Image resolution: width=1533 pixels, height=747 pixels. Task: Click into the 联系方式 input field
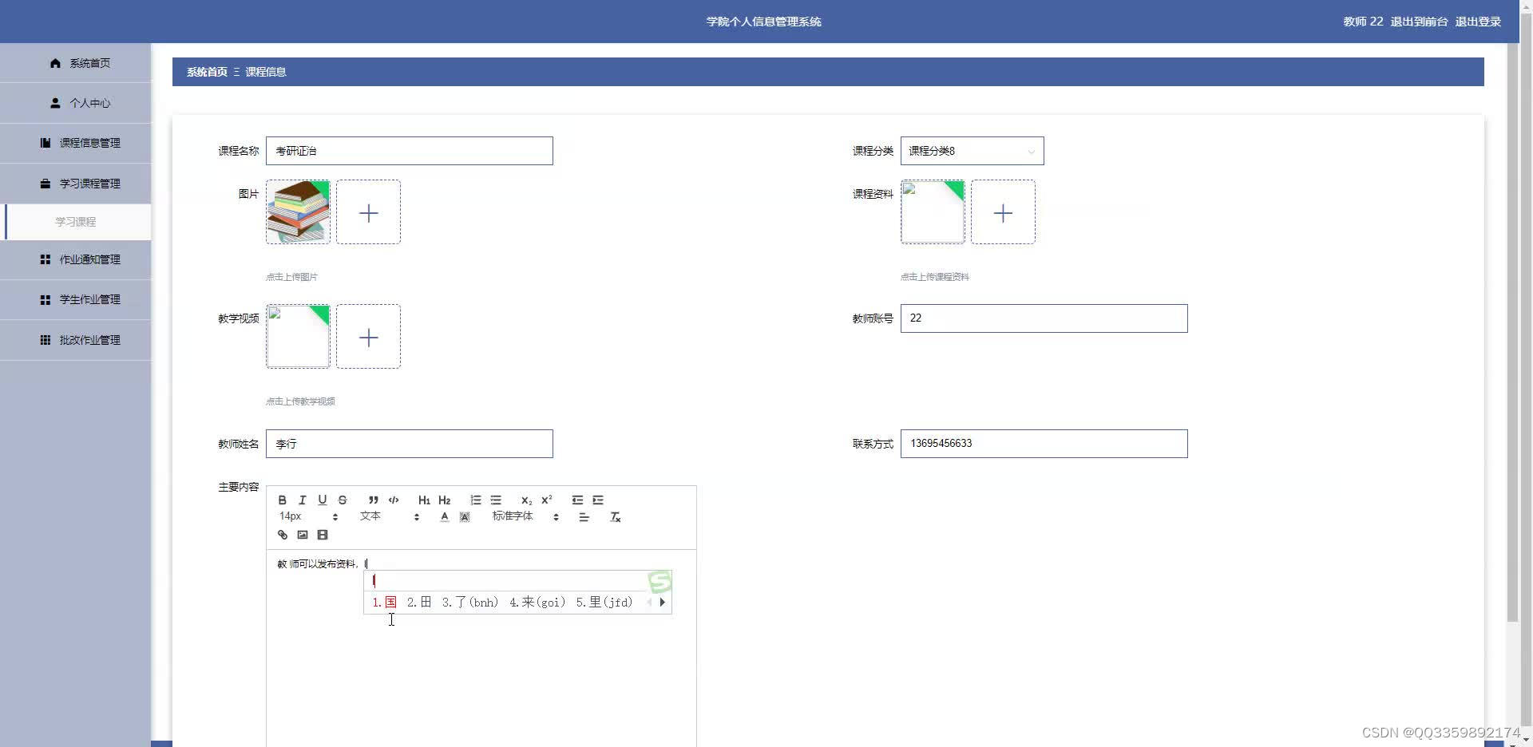click(1044, 444)
